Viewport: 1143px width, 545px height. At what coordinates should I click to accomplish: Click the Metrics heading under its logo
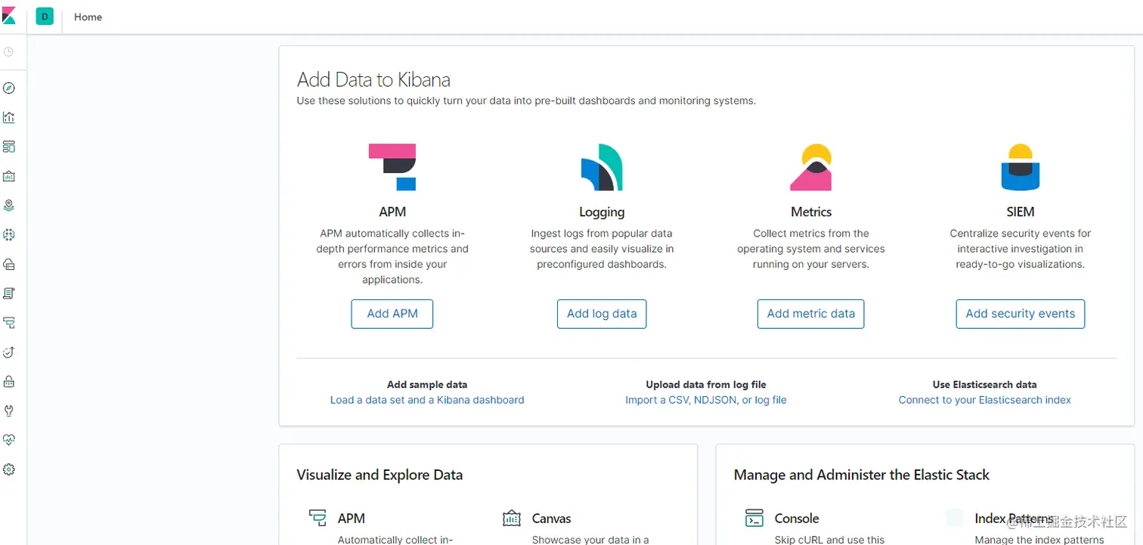(811, 212)
